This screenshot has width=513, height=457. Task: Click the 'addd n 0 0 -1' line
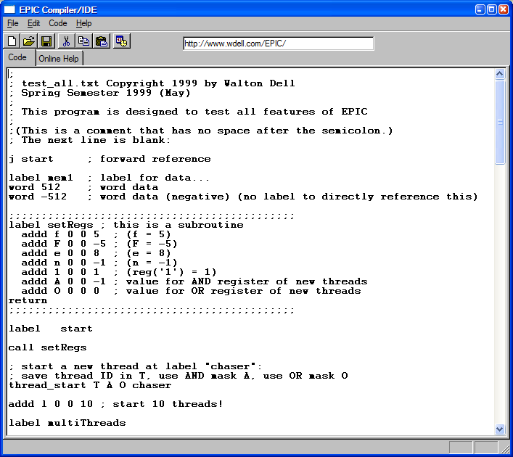coord(99,263)
